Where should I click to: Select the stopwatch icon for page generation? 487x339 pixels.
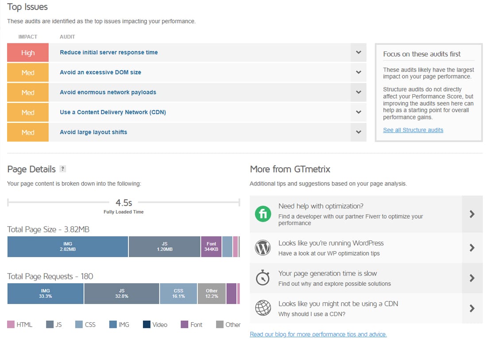click(x=263, y=278)
